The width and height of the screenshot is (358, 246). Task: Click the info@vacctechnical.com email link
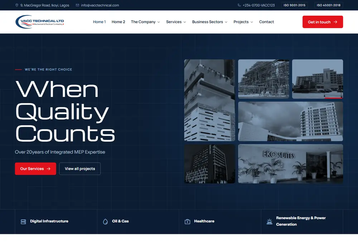click(100, 5)
